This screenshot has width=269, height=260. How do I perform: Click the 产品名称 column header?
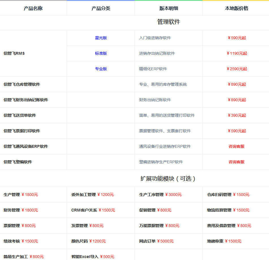[x=33, y=8]
